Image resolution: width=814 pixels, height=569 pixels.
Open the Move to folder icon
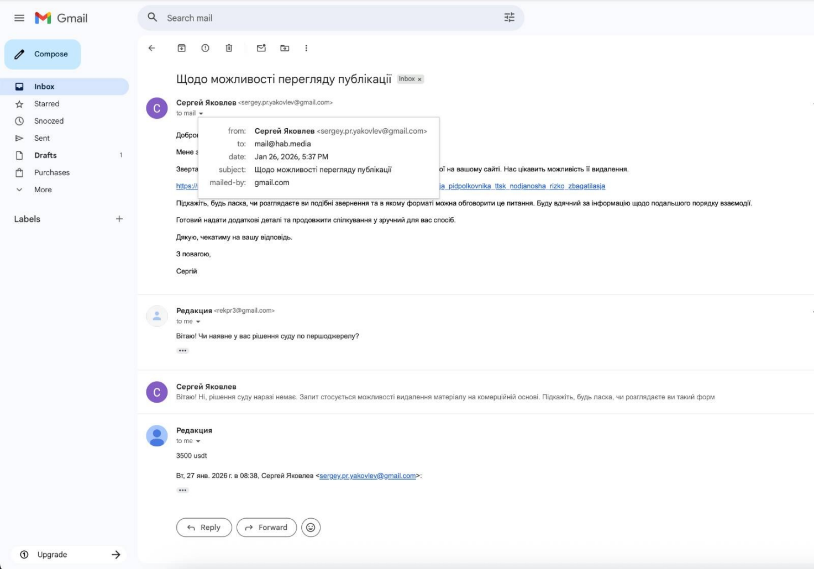click(285, 48)
